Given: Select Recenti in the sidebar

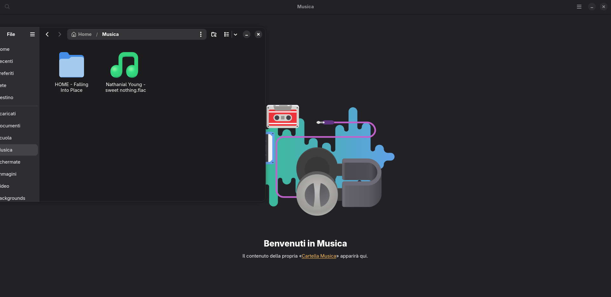Looking at the screenshot, I should (7, 61).
